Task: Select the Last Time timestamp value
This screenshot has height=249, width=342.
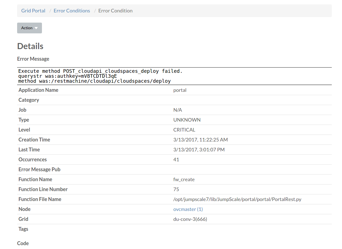Action: (x=199, y=150)
